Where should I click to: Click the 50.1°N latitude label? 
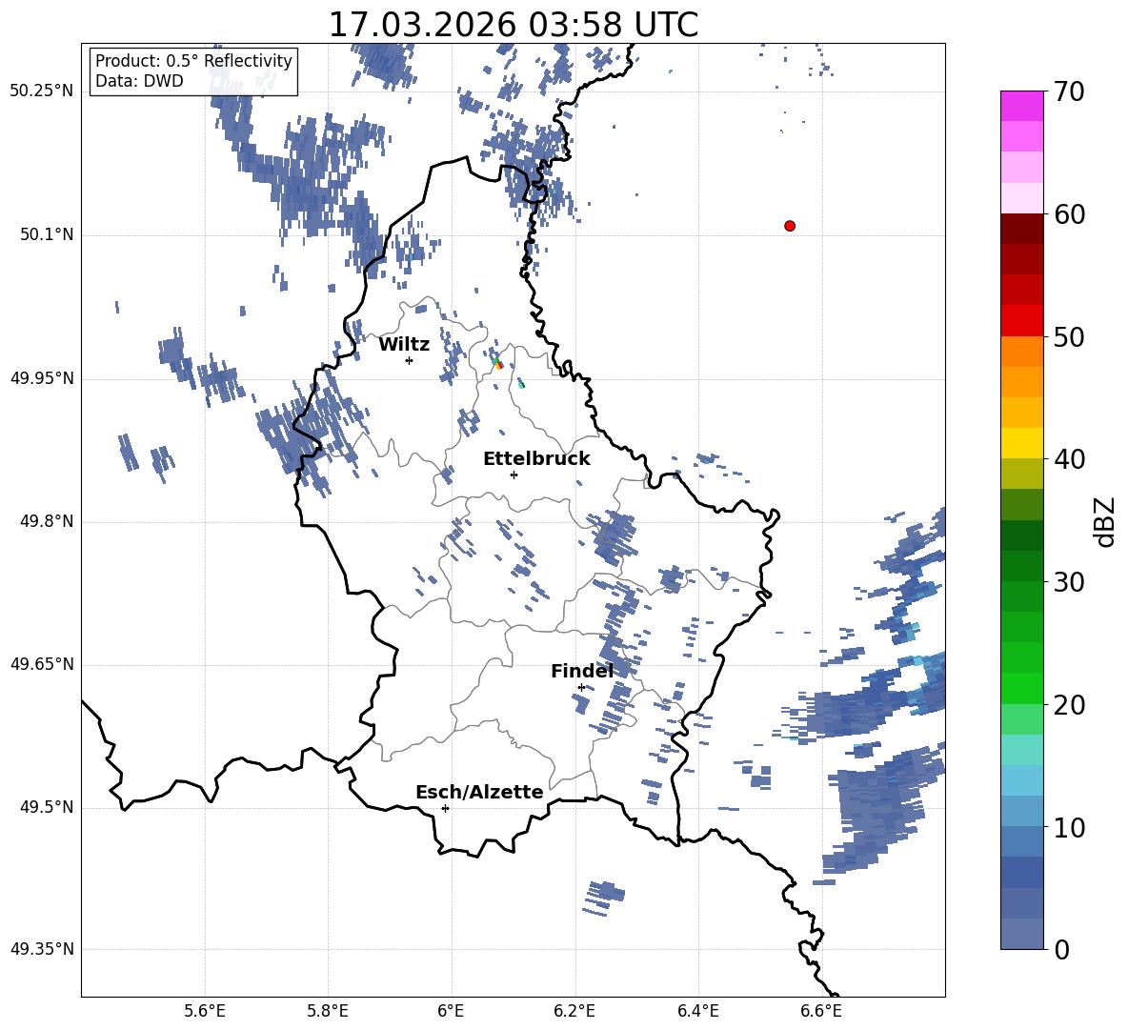pyautogui.click(x=46, y=235)
